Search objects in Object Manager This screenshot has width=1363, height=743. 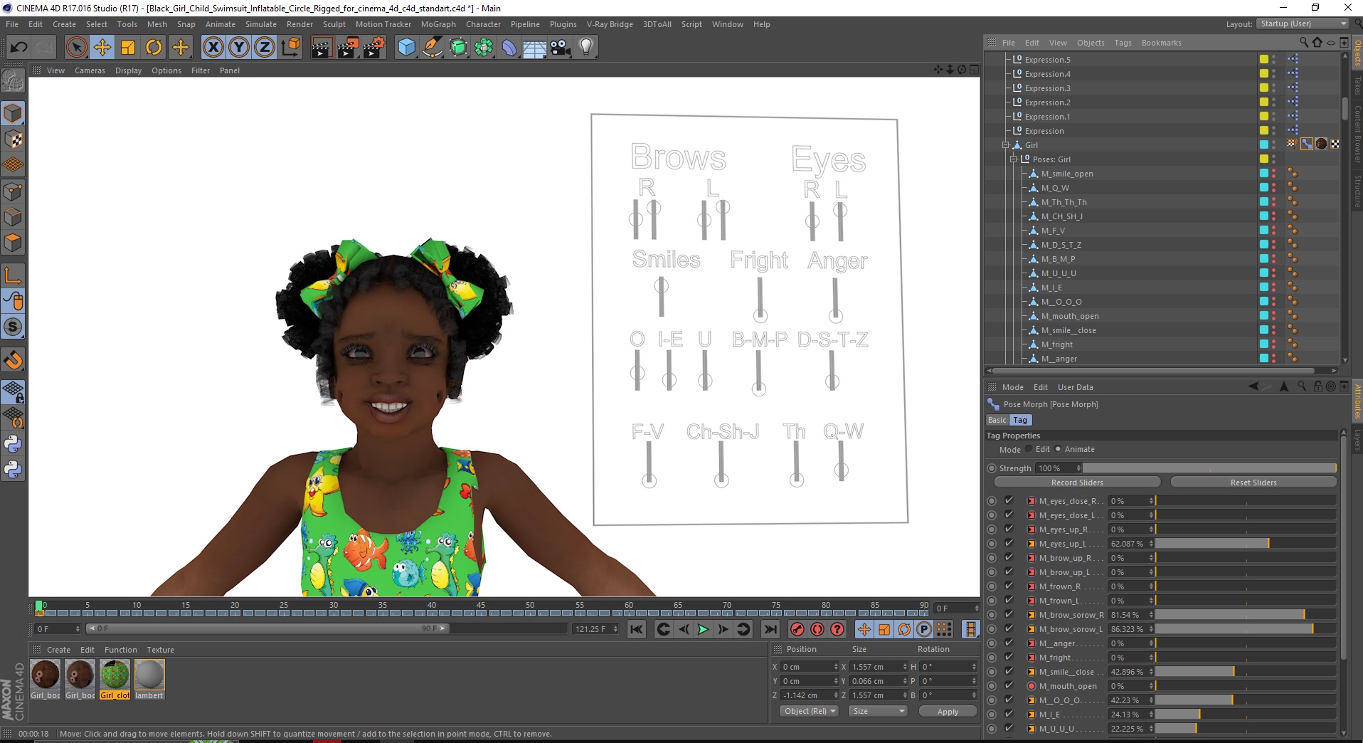[1304, 43]
